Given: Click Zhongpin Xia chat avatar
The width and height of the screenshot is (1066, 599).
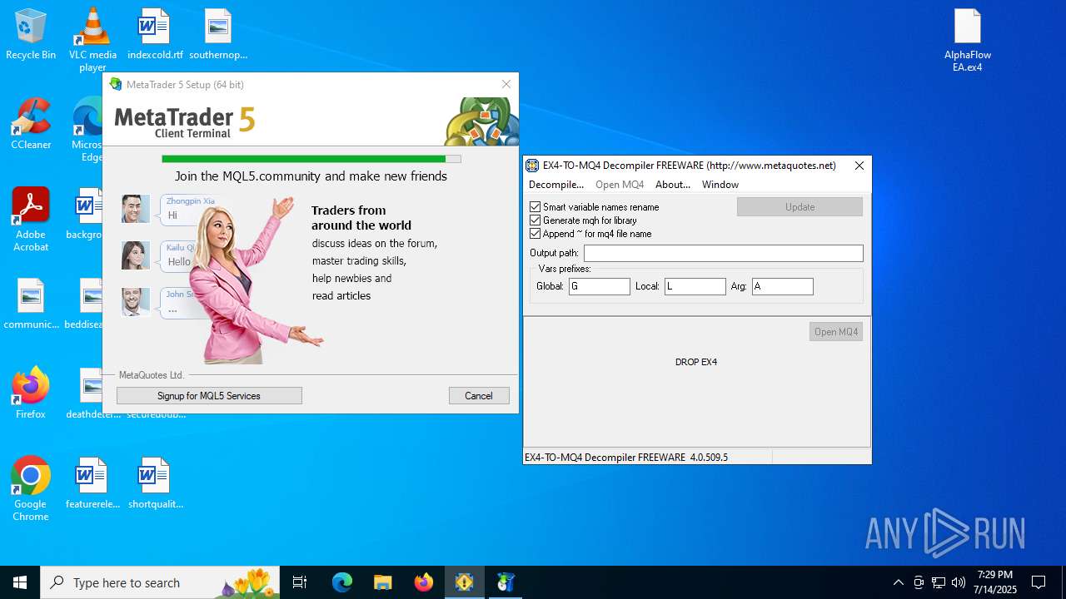Looking at the screenshot, I should pos(136,209).
